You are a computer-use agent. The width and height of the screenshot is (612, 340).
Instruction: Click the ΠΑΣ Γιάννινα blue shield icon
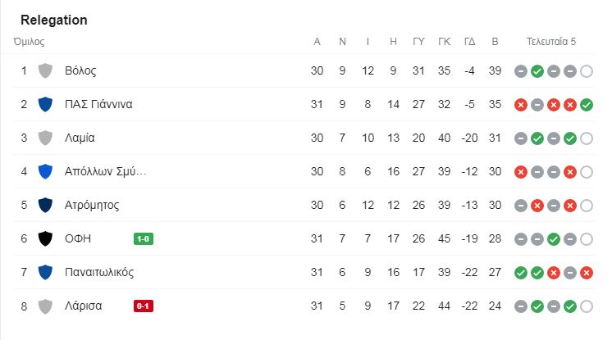click(45, 104)
